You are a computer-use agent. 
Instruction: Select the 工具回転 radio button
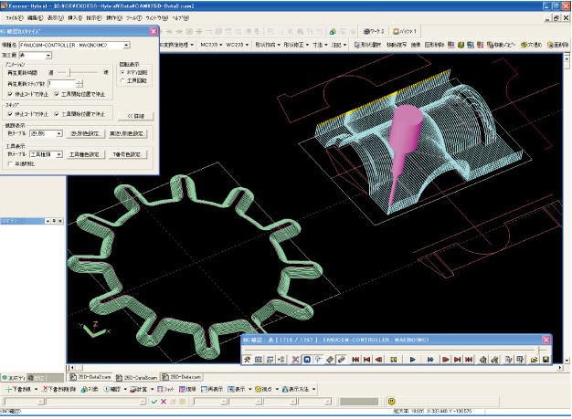tap(123, 79)
